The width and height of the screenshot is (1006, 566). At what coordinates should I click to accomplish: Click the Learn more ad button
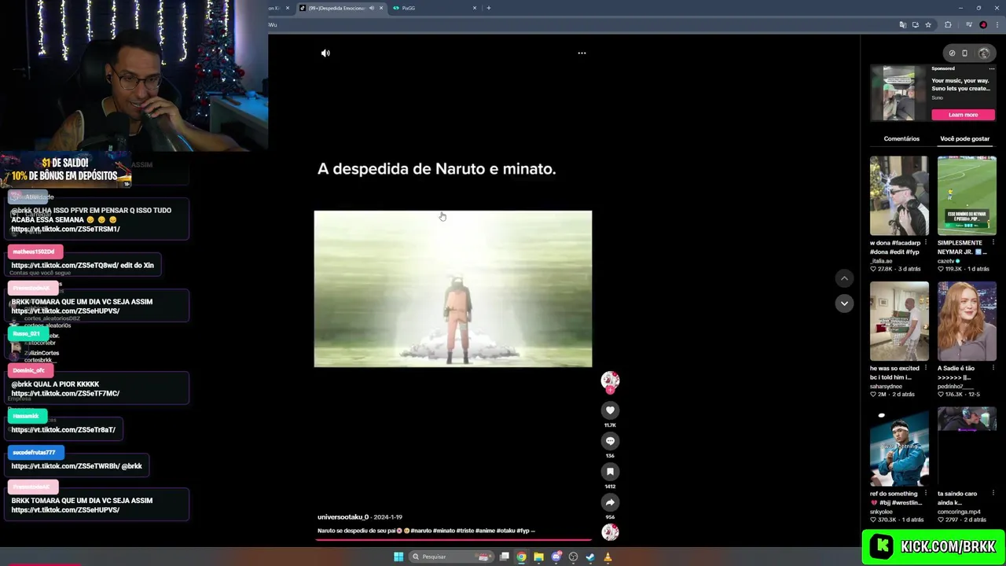point(963,115)
